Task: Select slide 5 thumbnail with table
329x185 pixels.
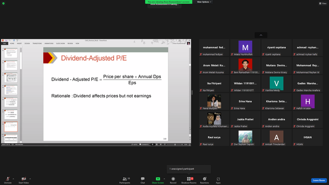Action: [11, 78]
